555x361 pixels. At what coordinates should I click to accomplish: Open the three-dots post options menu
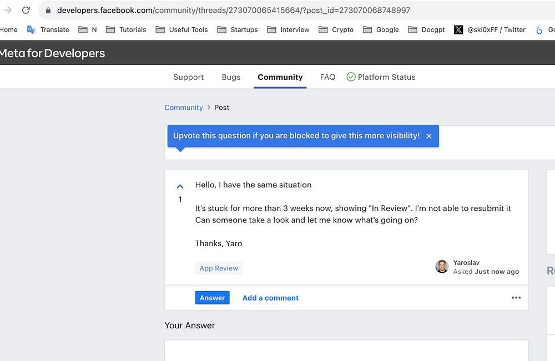[x=516, y=298]
